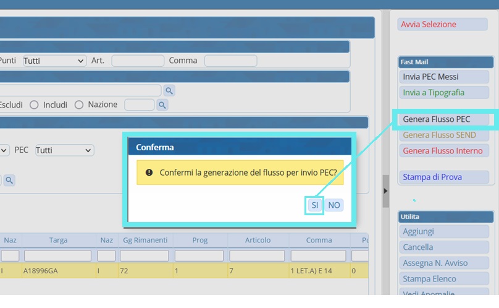
Task: Decline the confirmation by pressing NO
Action: point(334,205)
